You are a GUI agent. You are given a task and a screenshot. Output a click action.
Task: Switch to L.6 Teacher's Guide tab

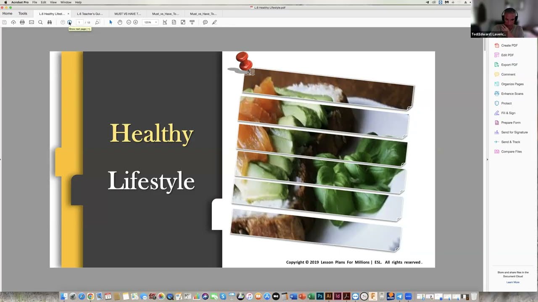(x=90, y=14)
